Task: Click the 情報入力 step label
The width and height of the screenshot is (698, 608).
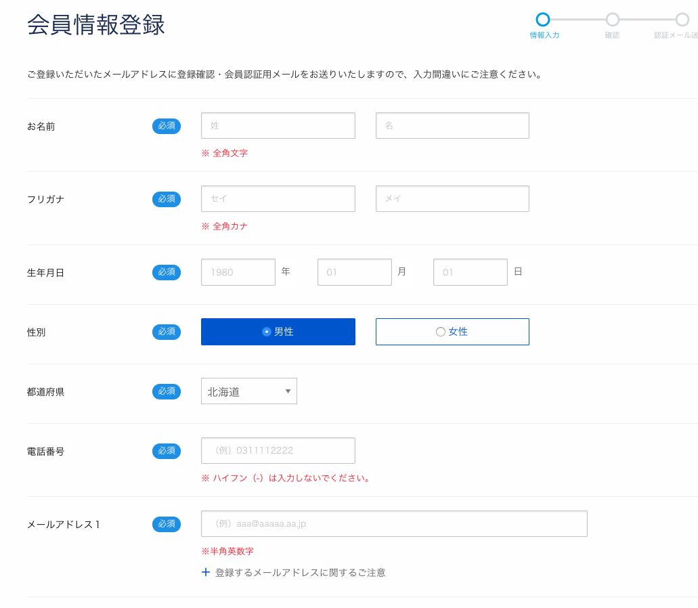Action: point(544,35)
